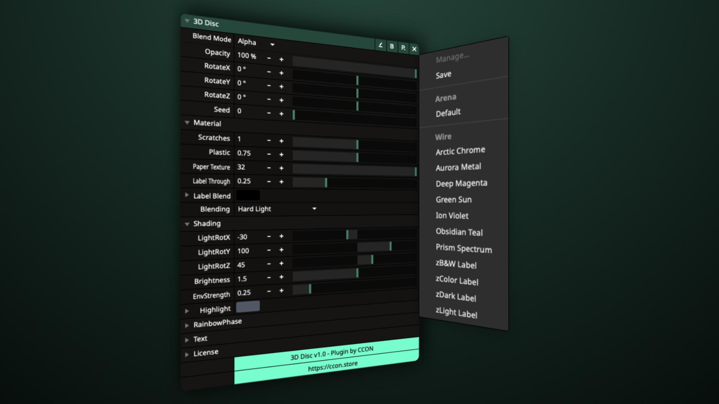The image size is (719, 404).
Task: Expand the RainbowPhase section
Action: click(x=187, y=325)
